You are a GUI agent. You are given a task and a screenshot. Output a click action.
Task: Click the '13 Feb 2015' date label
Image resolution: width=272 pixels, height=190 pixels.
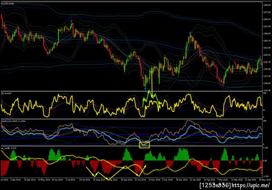point(209,180)
